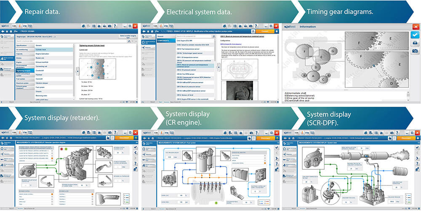Confirm with the blue checkmark icon in Information window

tap(415, 34)
